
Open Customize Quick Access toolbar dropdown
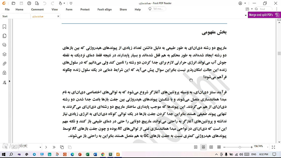[71, 3]
